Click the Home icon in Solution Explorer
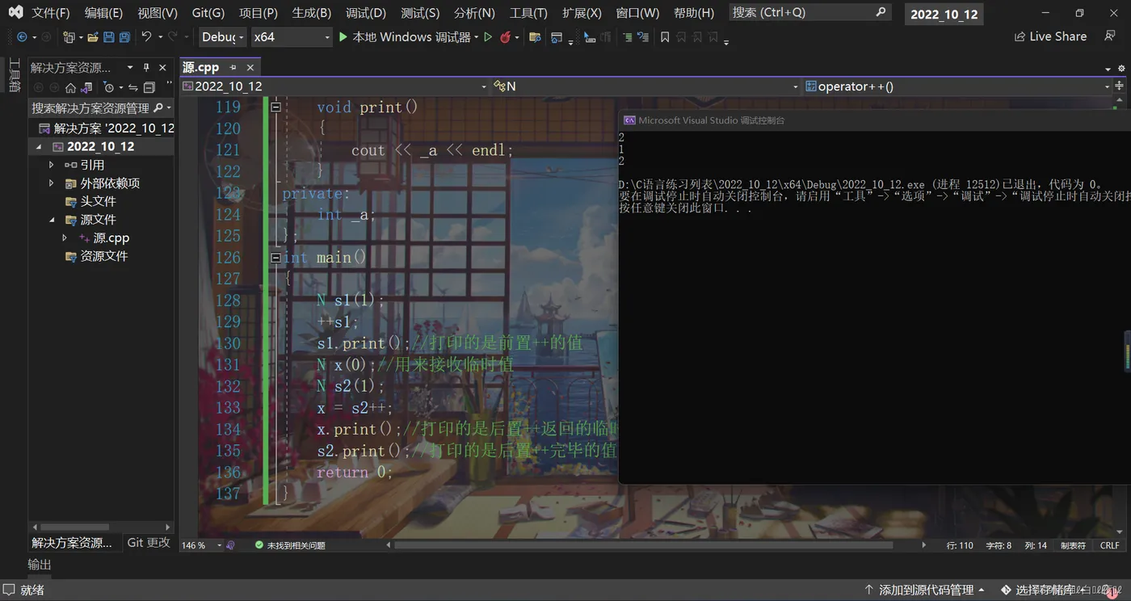The height and width of the screenshot is (601, 1131). click(x=70, y=87)
